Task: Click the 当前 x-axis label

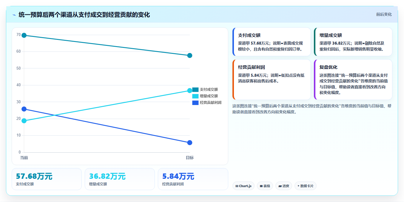Action: click(24, 158)
